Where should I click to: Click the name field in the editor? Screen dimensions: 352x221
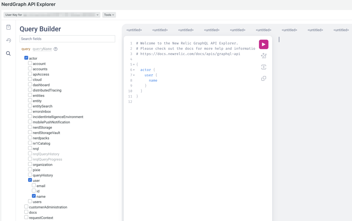(x=153, y=80)
